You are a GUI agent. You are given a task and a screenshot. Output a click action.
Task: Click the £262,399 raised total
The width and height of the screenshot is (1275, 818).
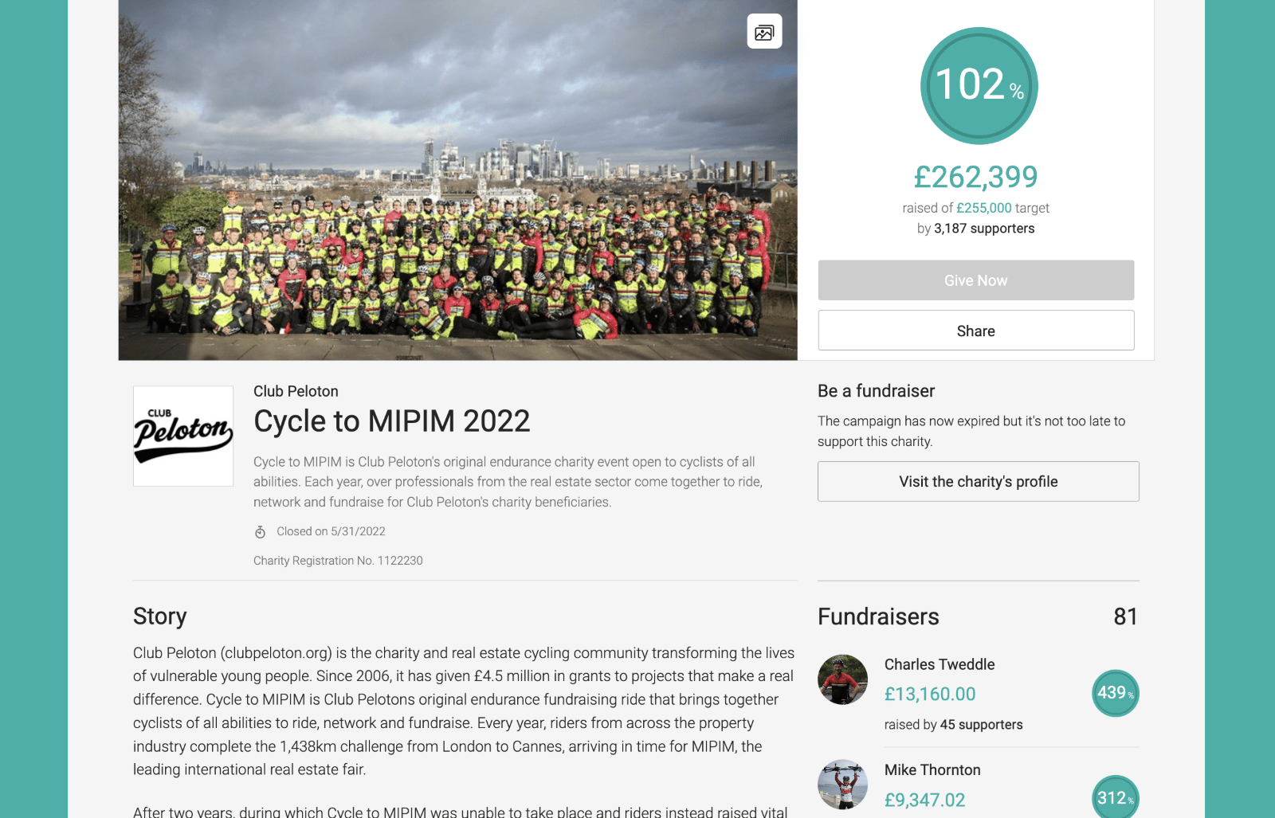pos(976,177)
